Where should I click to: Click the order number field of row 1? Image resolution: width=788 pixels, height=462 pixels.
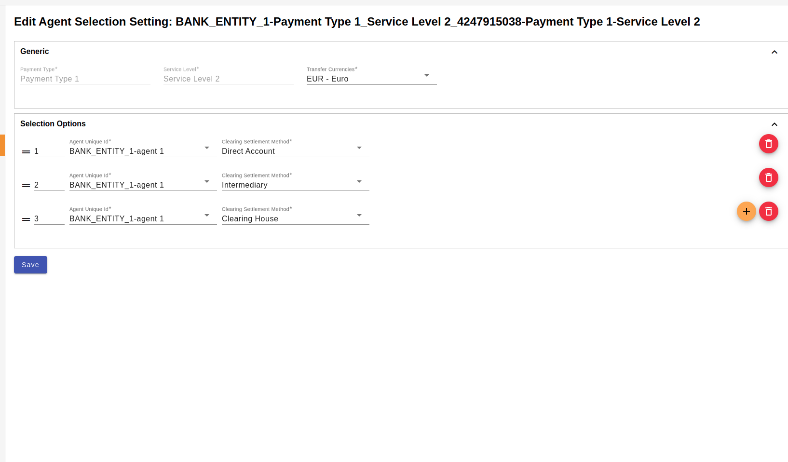click(x=49, y=151)
